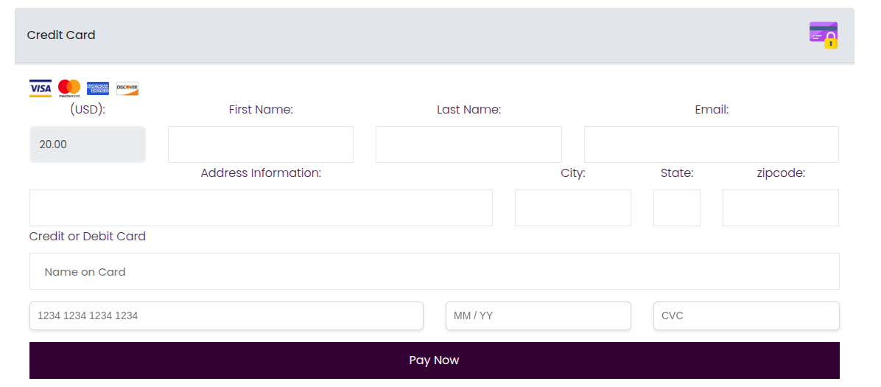
Task: Click the Email: label
Action: 712,110
